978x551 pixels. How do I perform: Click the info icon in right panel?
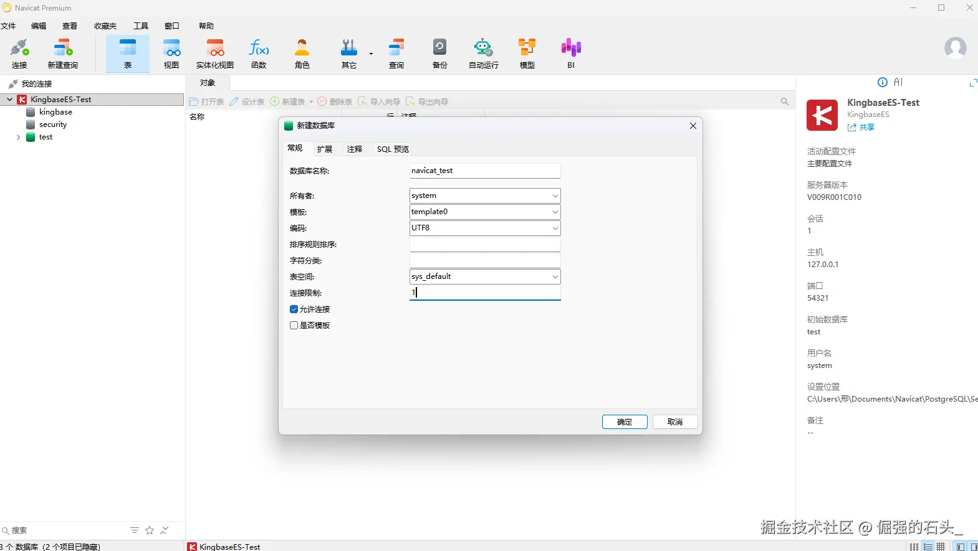(883, 82)
